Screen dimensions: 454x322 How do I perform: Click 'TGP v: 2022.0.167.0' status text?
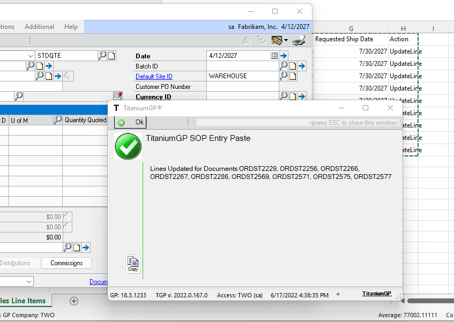tap(182, 295)
